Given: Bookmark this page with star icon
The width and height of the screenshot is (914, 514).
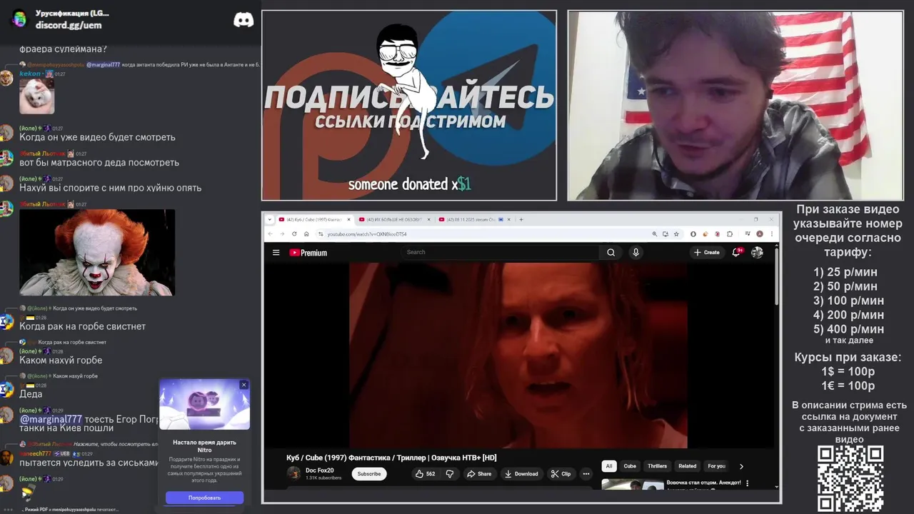Looking at the screenshot, I should click(676, 233).
